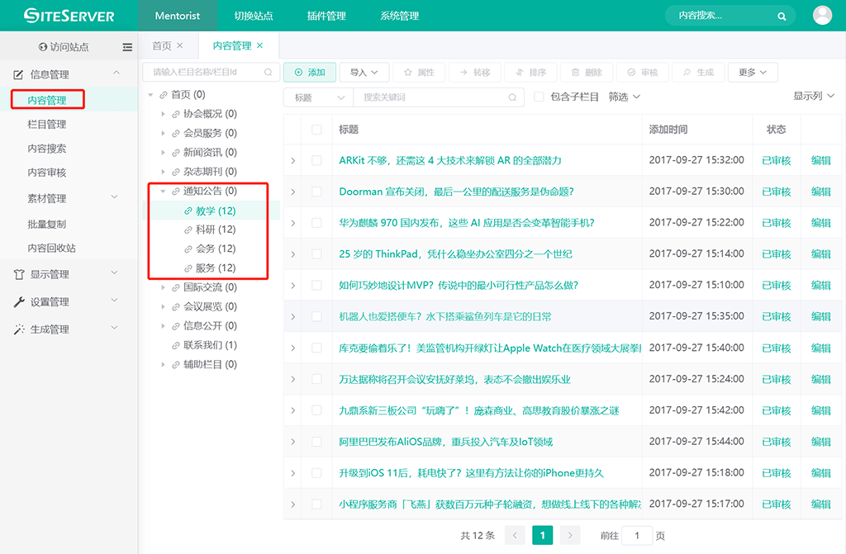846x554 pixels.
Task: Click the 生成 toolbar button
Action: click(698, 73)
